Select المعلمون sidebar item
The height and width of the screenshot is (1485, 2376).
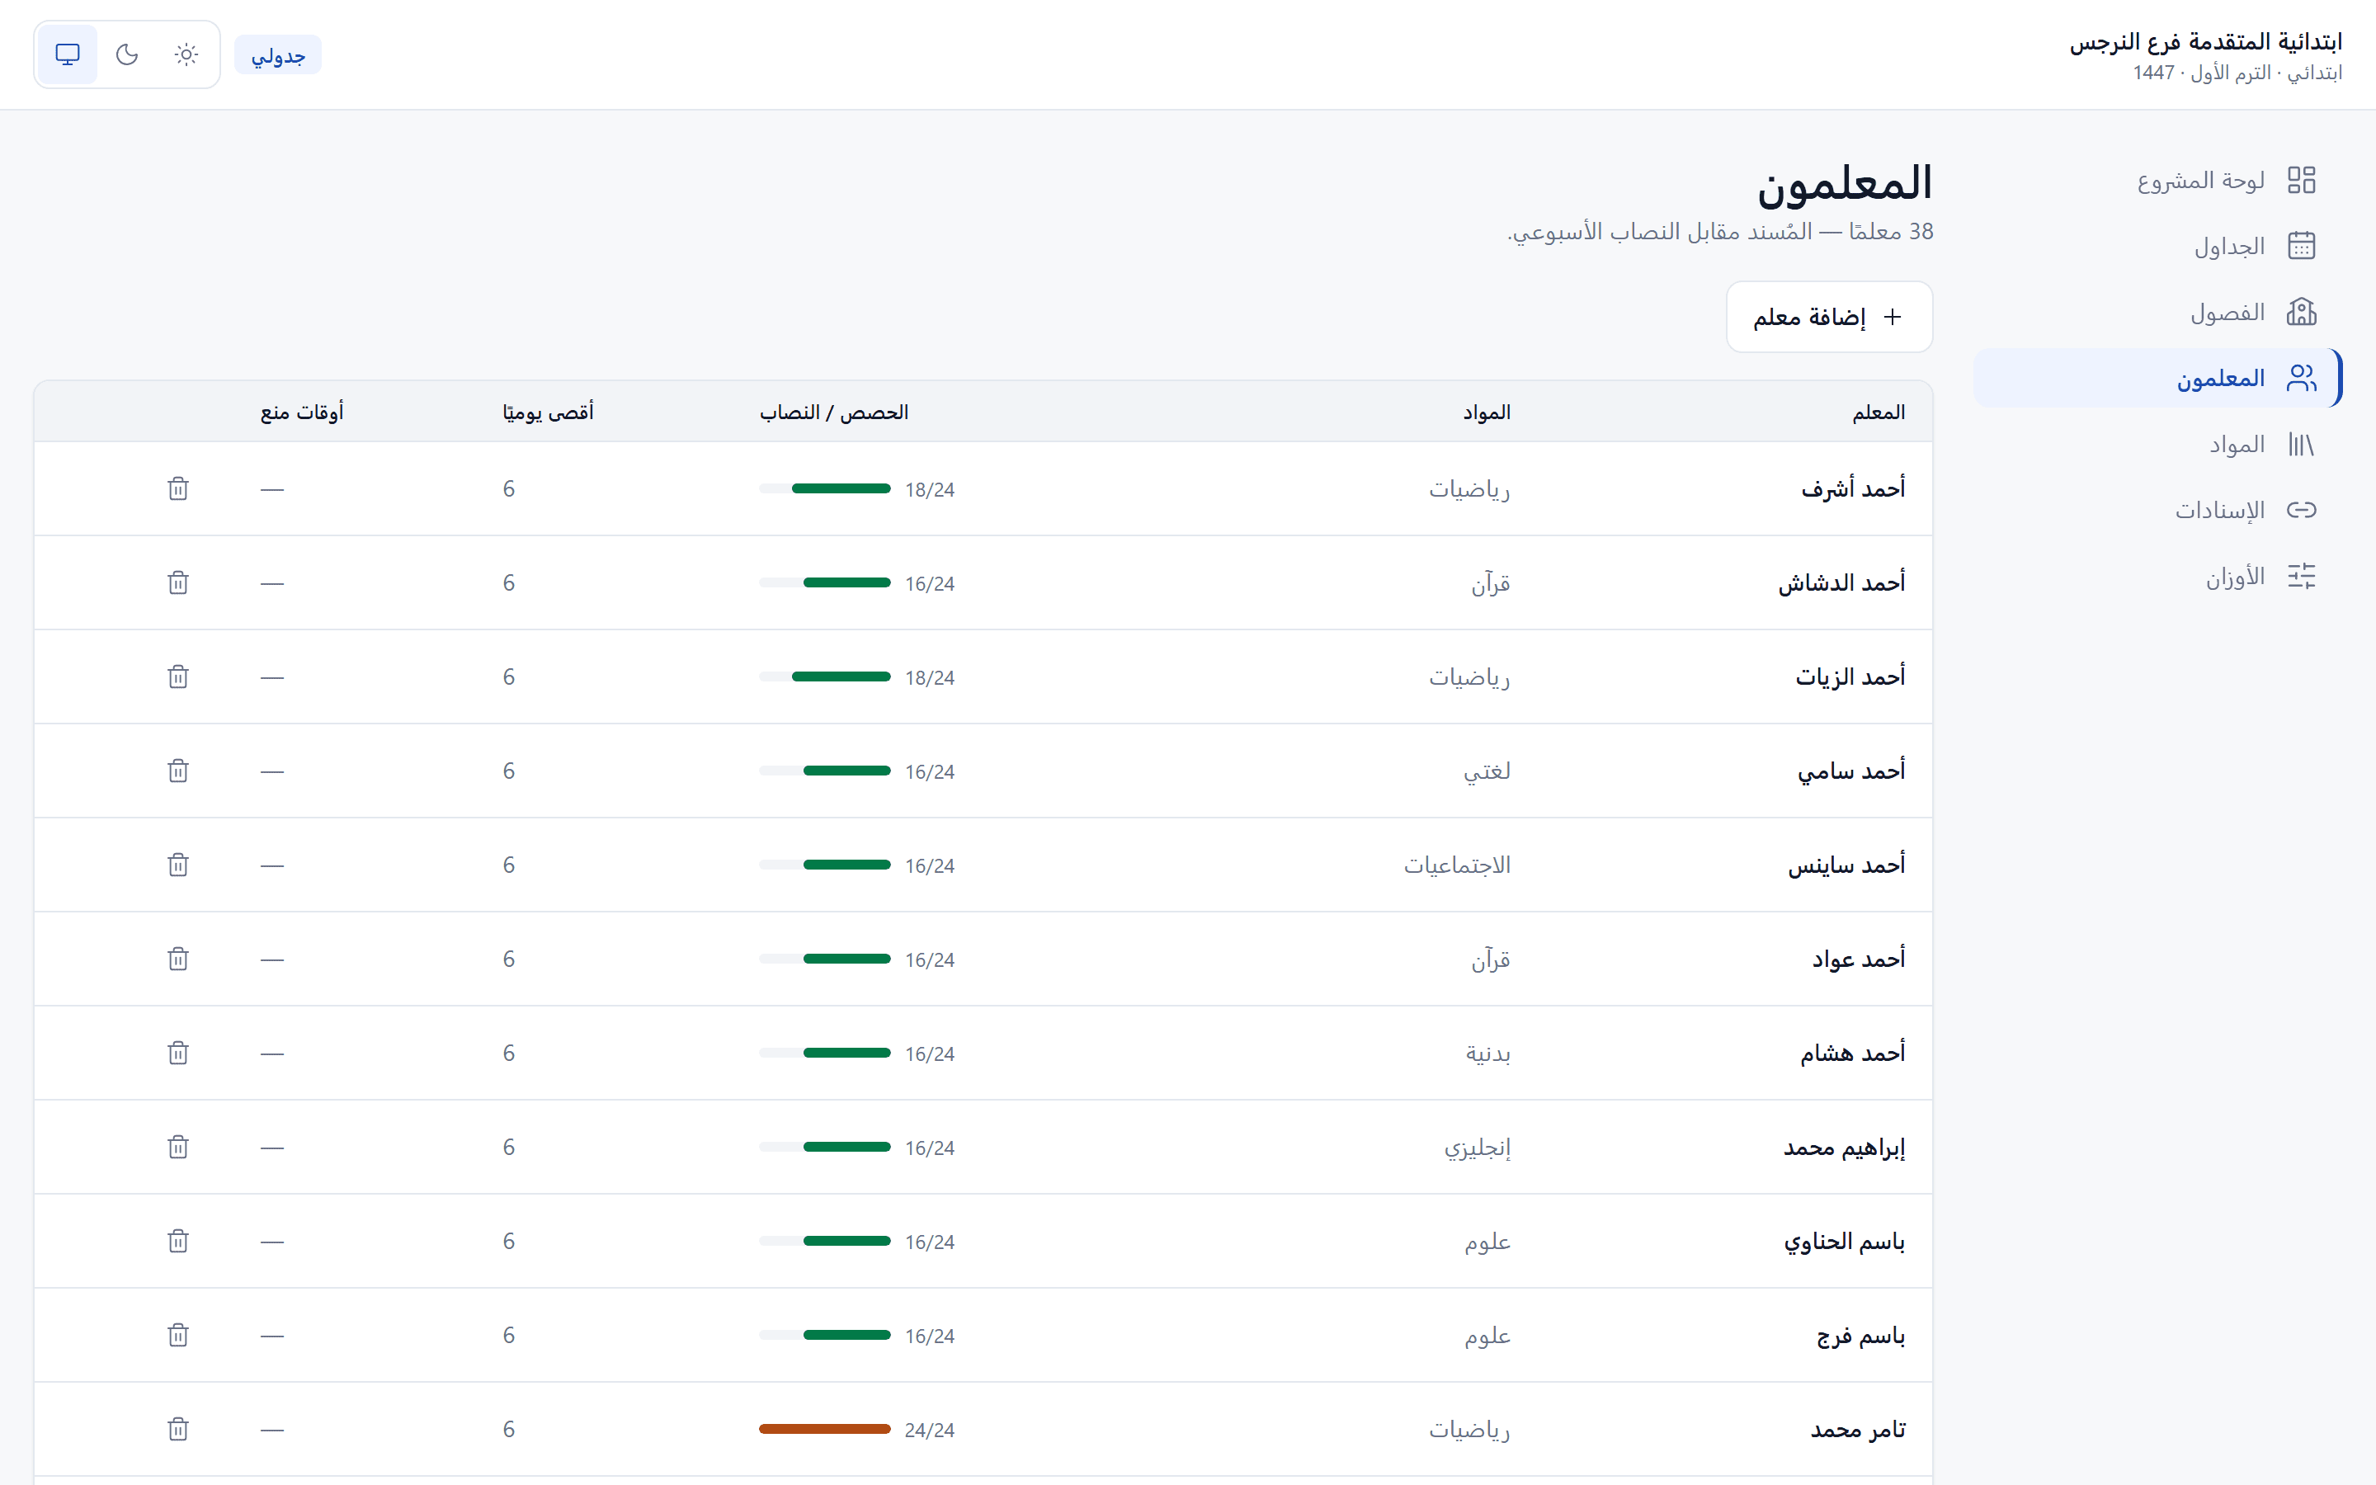pyautogui.click(x=2157, y=377)
